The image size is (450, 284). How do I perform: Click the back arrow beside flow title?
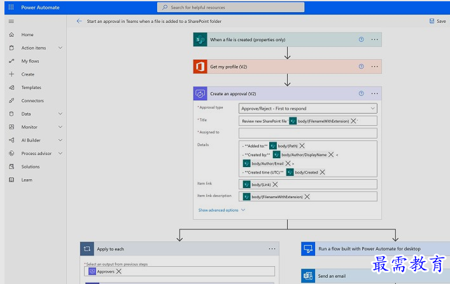[x=79, y=21]
